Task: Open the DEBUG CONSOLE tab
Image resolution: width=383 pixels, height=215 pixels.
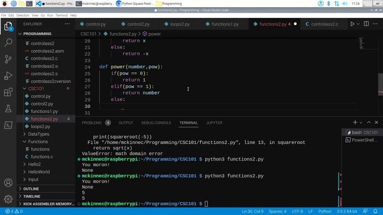Action: (x=156, y=122)
